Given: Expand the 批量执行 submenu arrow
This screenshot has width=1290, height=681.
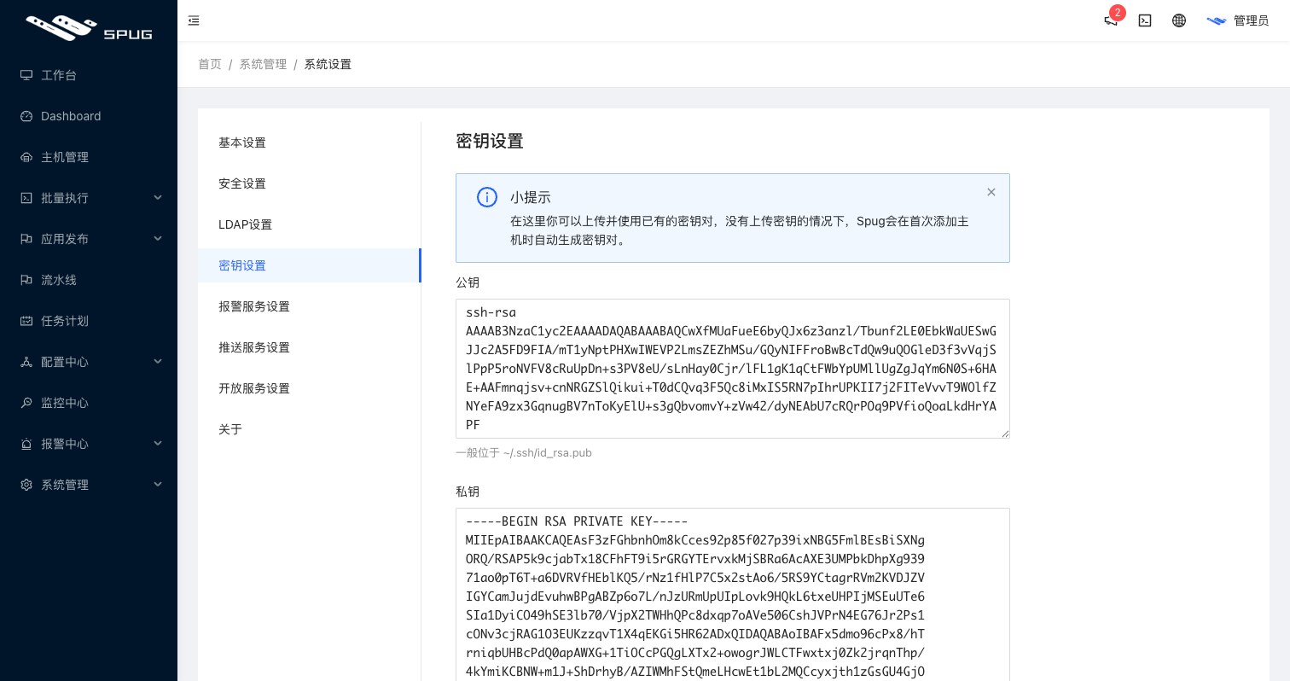Looking at the screenshot, I should pyautogui.click(x=158, y=198).
